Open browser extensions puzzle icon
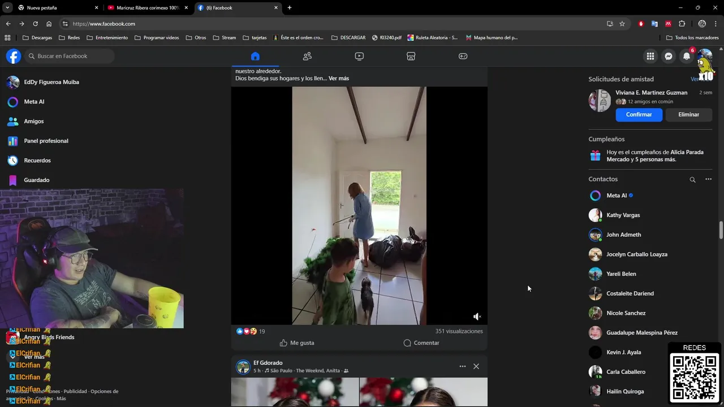 click(x=682, y=24)
